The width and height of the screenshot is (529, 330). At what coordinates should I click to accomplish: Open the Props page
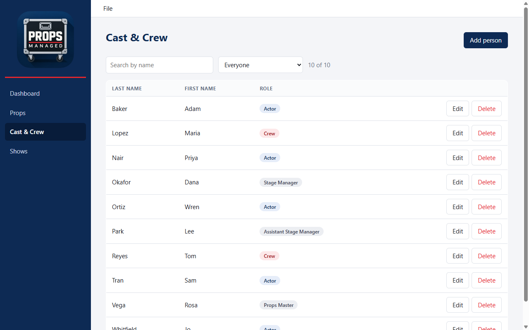click(45, 113)
